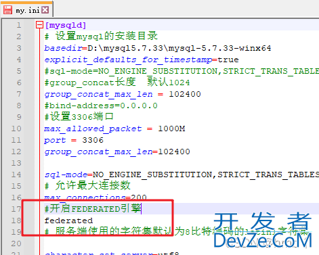This screenshot has height=255, width=319.
Task: Click max_allowed_packet = 1000M line
Action: 114,129
